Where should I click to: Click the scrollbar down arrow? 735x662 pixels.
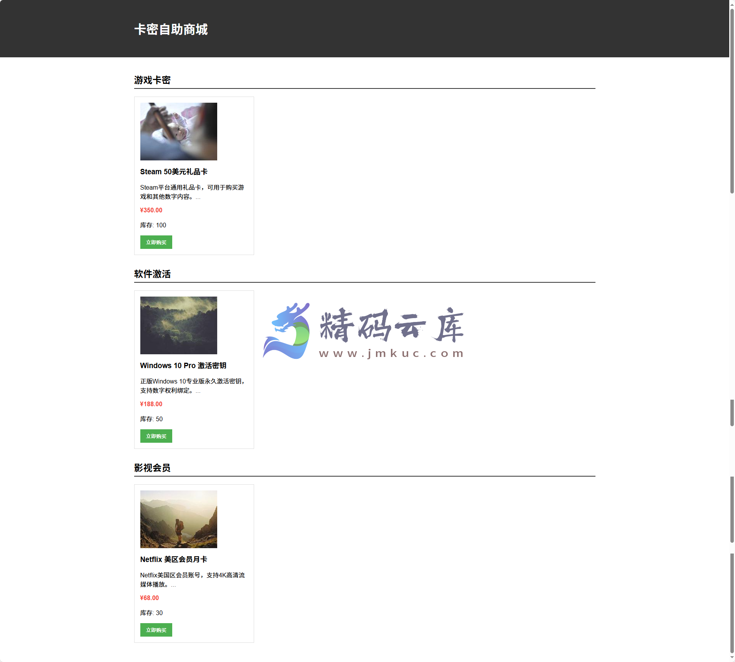(732, 658)
